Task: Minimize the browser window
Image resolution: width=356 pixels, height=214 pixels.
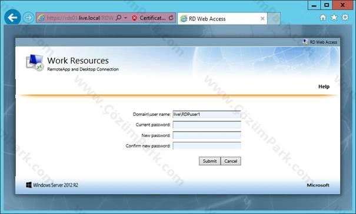Action: click(x=314, y=5)
